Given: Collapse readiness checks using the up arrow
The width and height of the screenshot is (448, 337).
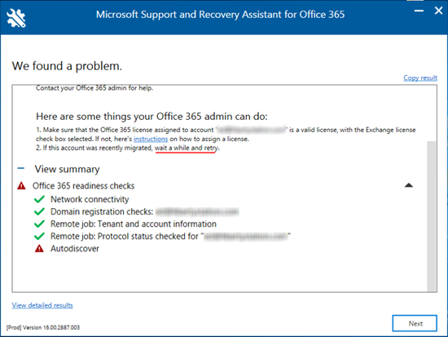Looking at the screenshot, I should pyautogui.click(x=409, y=185).
